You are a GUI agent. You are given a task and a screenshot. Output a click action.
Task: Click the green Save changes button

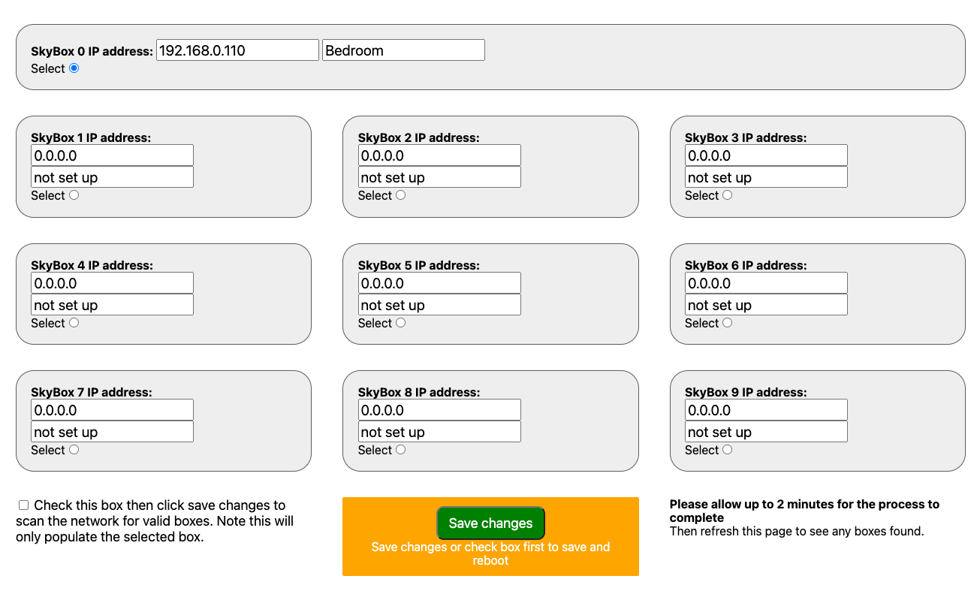coord(490,523)
